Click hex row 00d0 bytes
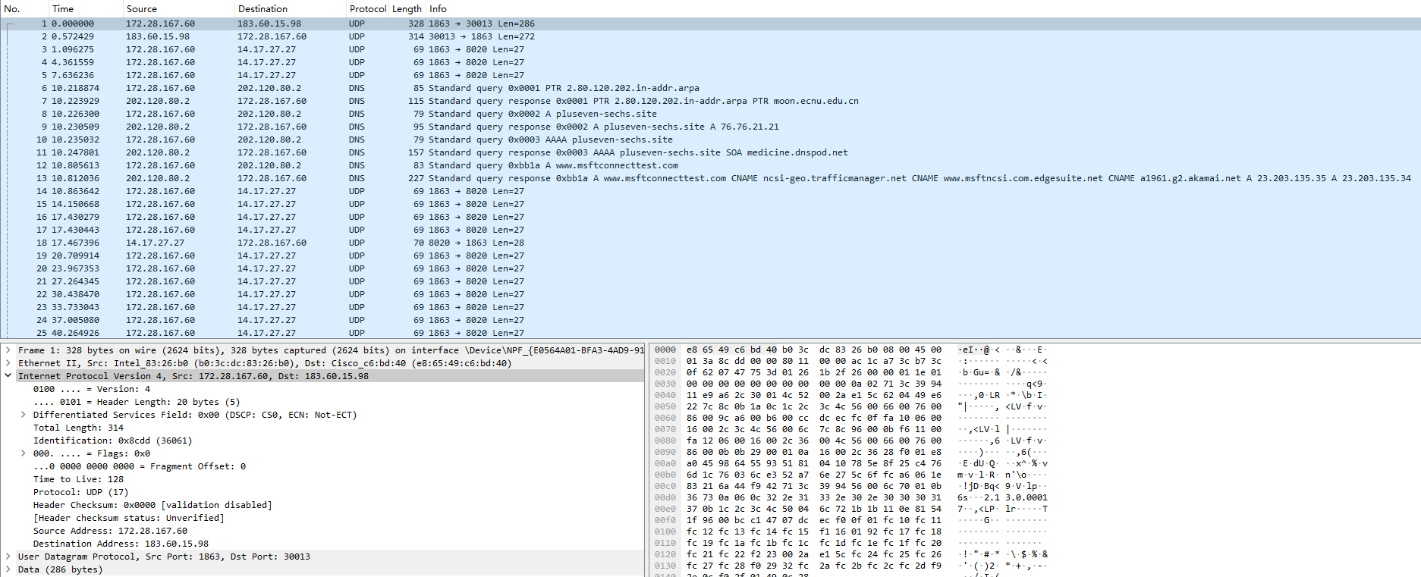 [814, 497]
